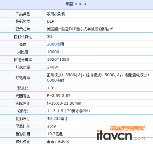
Task: Select the 光圈范围 label cell
Action: point(23,95)
